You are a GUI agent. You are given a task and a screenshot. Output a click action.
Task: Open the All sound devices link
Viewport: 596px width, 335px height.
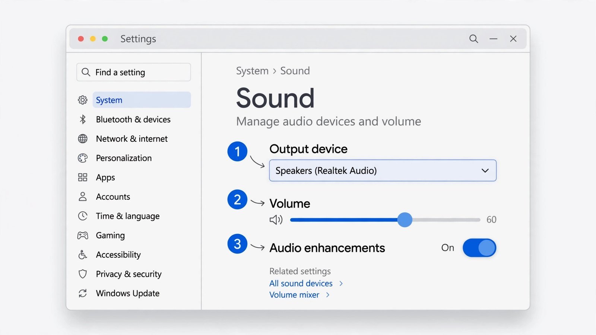point(301,283)
